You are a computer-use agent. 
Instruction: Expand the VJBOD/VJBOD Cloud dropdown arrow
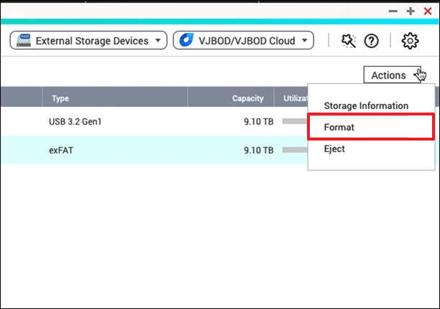pos(306,40)
